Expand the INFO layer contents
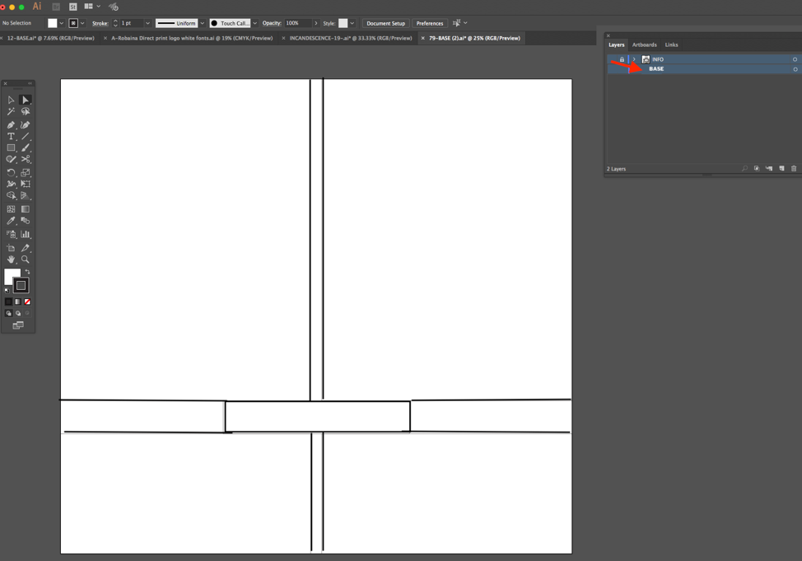Screen dimensions: 802x561 click(634, 59)
